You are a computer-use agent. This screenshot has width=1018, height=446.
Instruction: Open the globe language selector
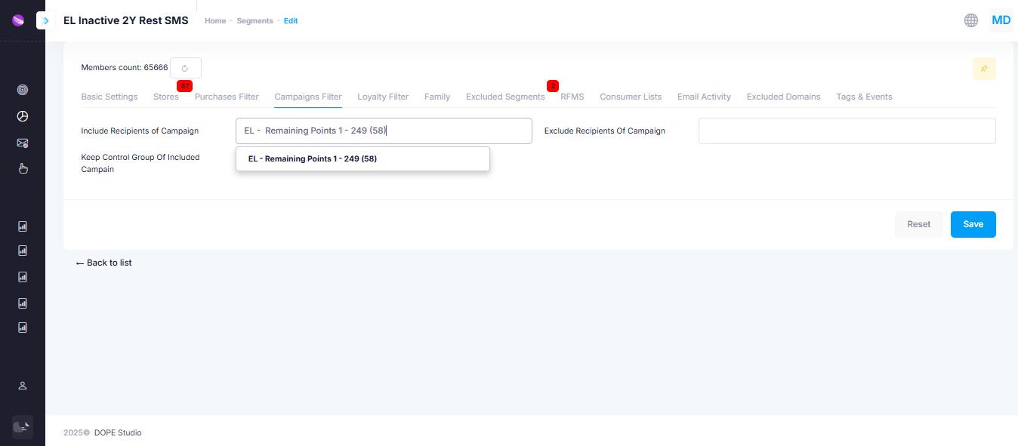[x=971, y=20]
